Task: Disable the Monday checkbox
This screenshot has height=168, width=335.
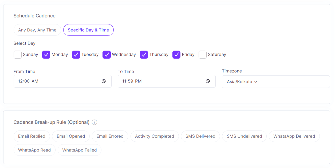Action: (46, 54)
